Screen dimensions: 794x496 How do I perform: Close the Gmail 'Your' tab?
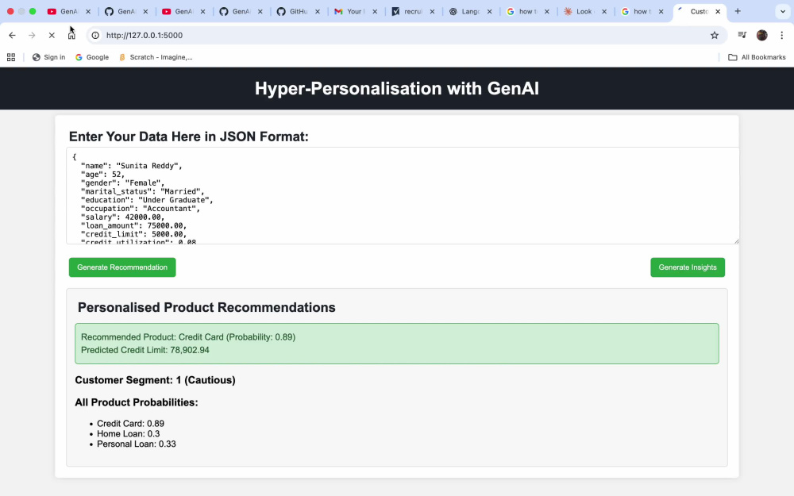[x=375, y=11]
